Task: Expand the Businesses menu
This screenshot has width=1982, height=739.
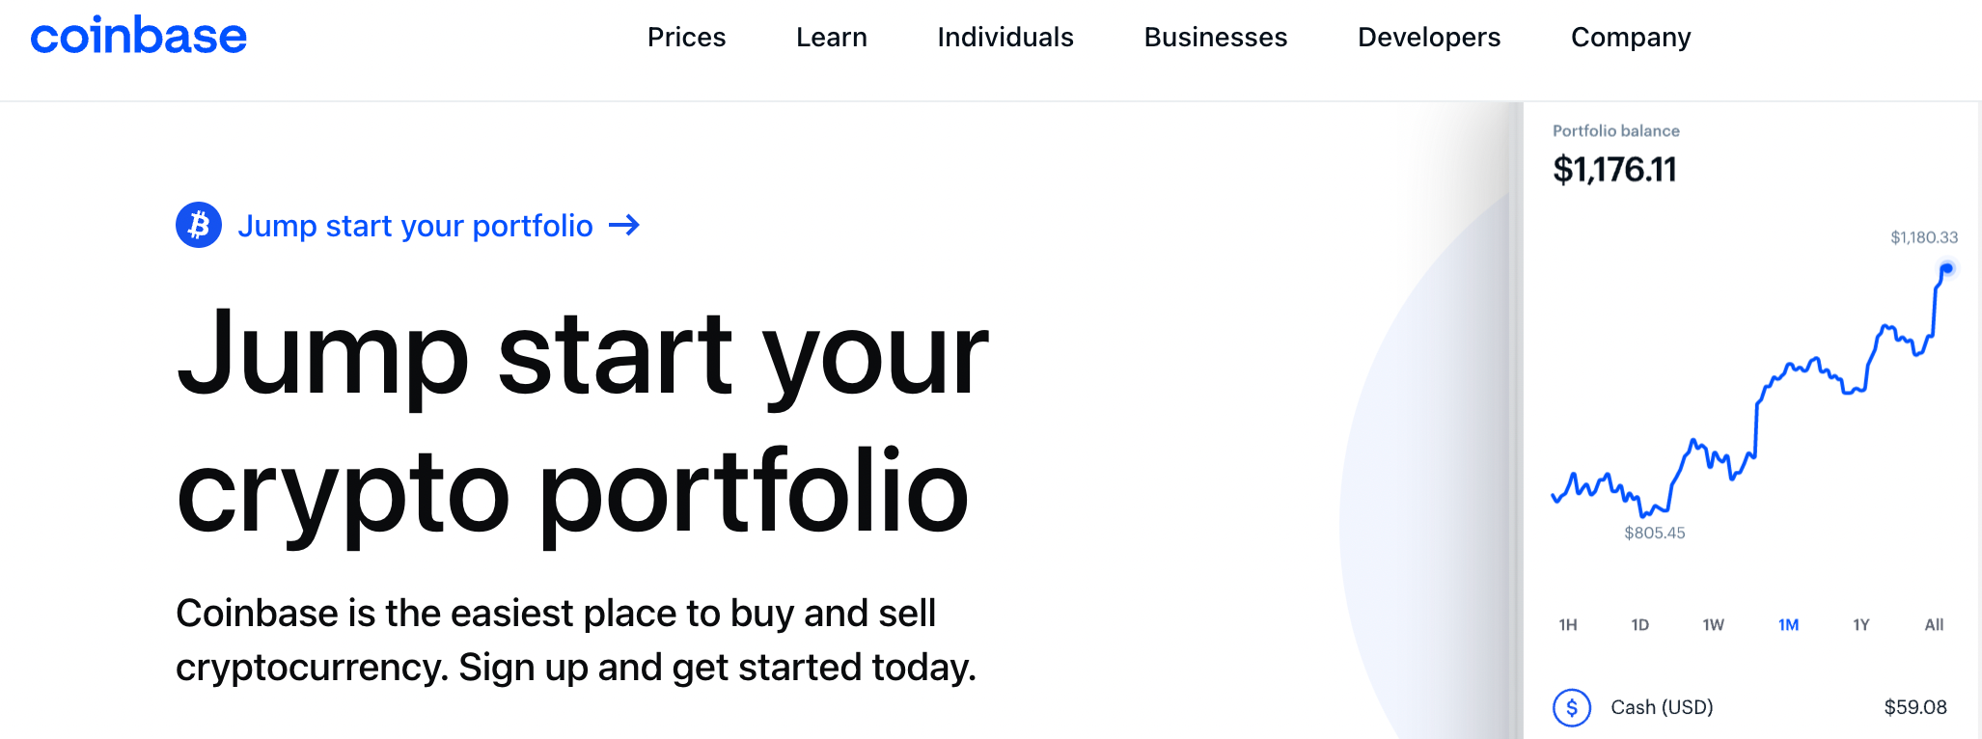Action: [1216, 37]
